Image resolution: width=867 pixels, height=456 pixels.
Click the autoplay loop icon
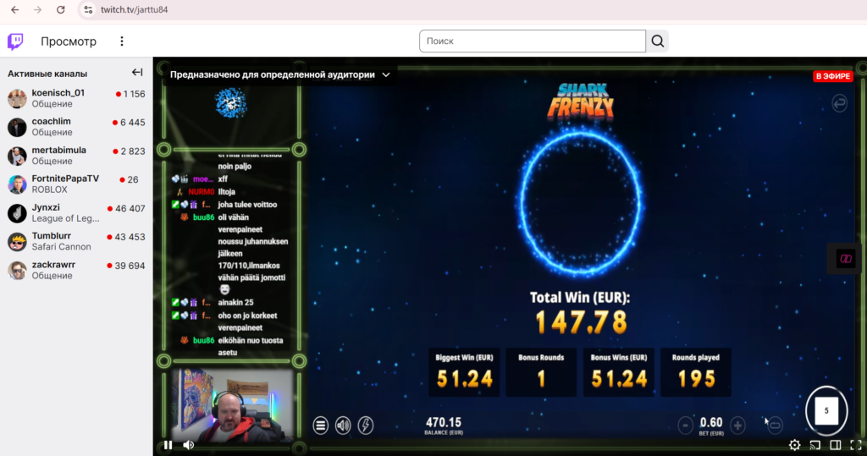click(775, 426)
